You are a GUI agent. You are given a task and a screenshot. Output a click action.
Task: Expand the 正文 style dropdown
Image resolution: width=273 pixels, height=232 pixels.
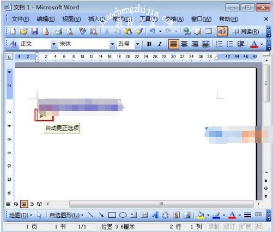54,44
